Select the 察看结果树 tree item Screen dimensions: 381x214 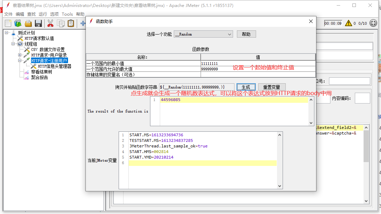click(x=42, y=72)
